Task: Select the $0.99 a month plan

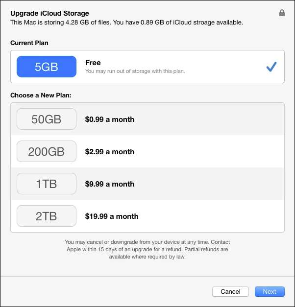Action: tap(110, 119)
